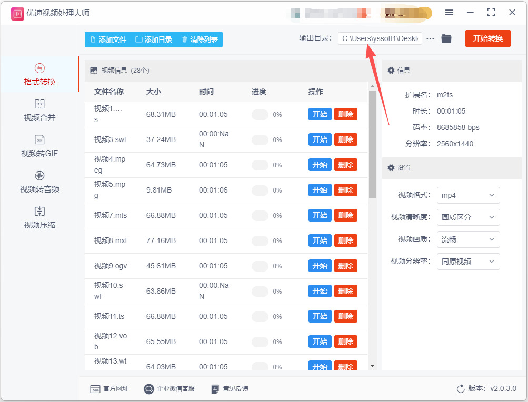Screen dimensions: 528x402
Task: Remove 视频11.ts from list
Action: [x=345, y=316]
